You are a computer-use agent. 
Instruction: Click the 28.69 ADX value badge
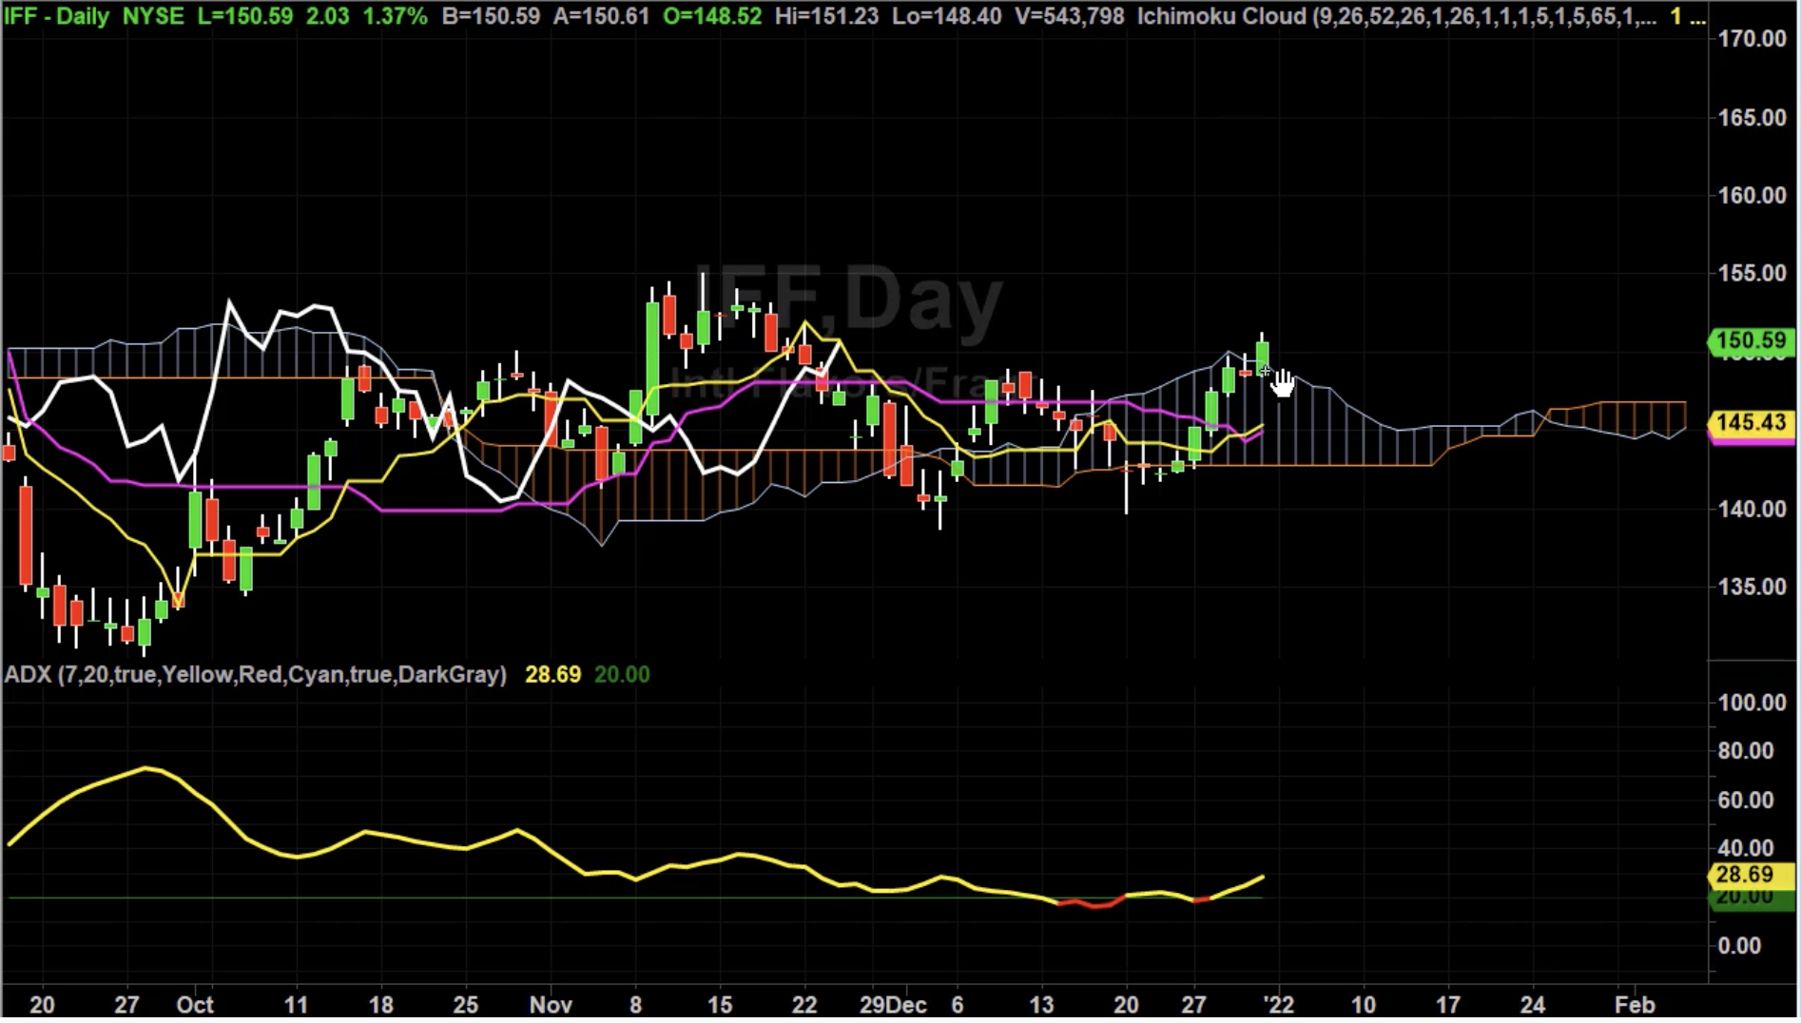pos(1753,874)
